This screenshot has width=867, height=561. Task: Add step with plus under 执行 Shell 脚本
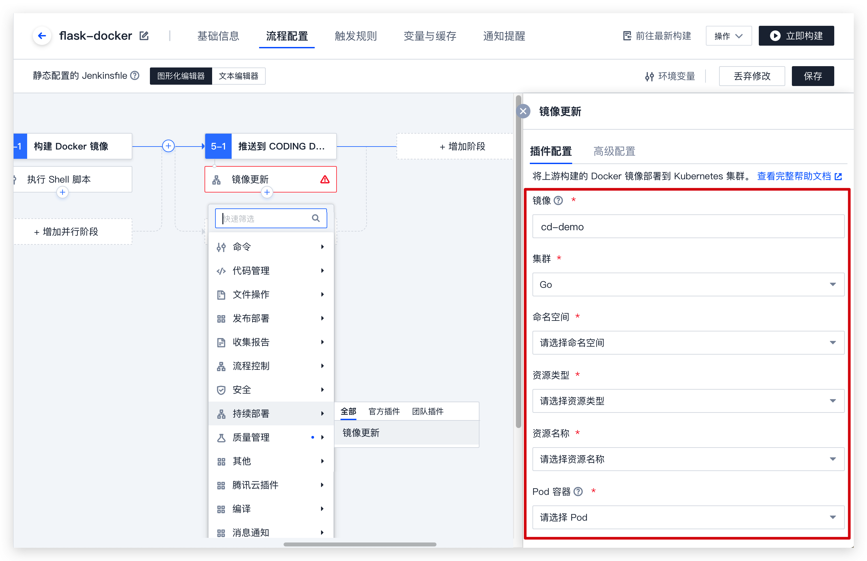62,192
